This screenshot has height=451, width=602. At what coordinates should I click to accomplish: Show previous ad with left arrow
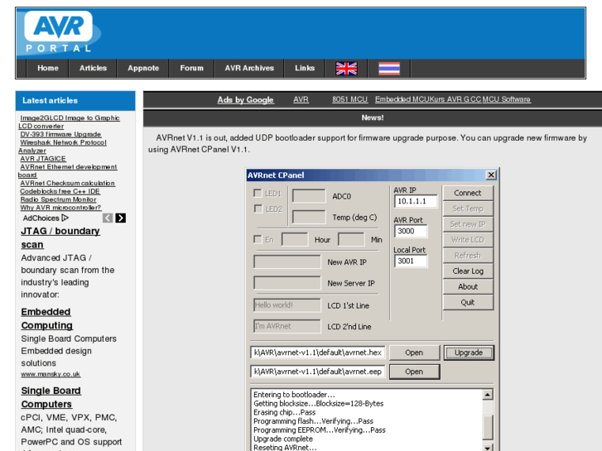coord(108,218)
